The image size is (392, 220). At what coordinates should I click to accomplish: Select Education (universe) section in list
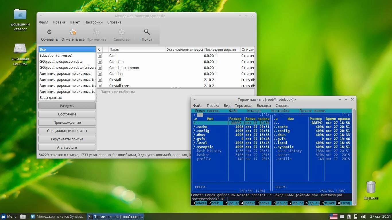click(67, 55)
